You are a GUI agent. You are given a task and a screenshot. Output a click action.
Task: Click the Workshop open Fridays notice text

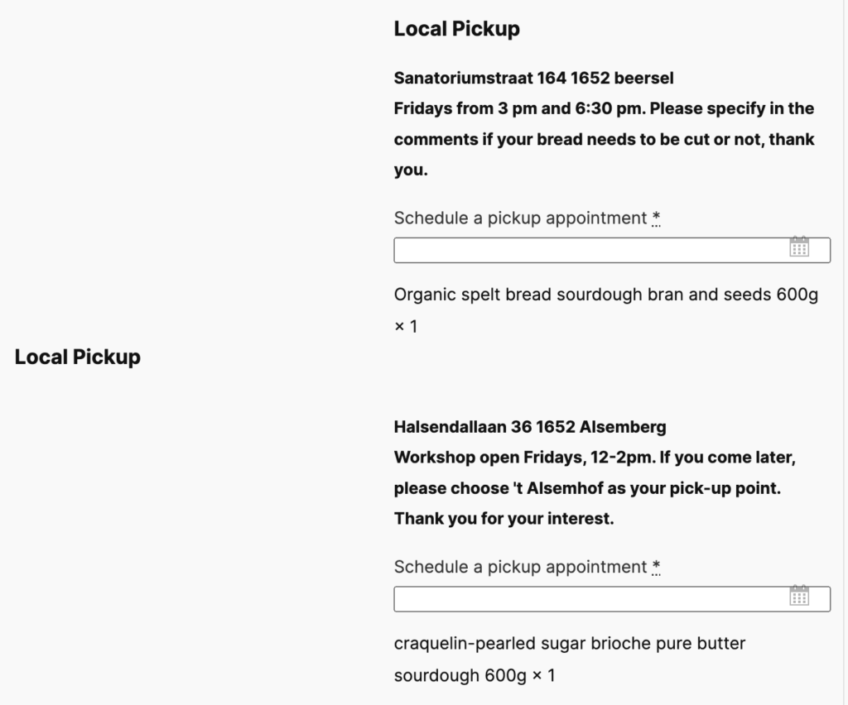tap(595, 488)
